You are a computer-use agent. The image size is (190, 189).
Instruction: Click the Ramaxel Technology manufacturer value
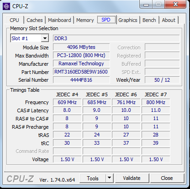[81, 63]
